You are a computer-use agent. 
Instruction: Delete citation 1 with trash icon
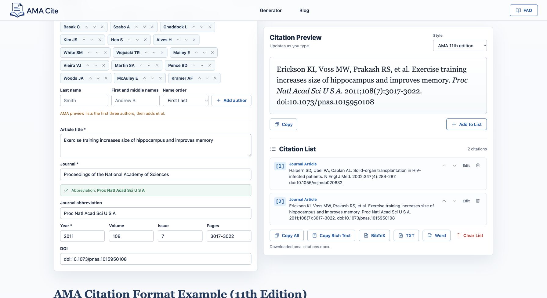click(x=478, y=165)
